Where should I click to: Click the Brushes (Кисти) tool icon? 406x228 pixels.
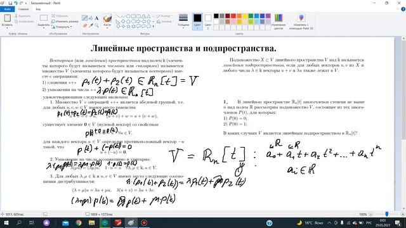point(107,18)
